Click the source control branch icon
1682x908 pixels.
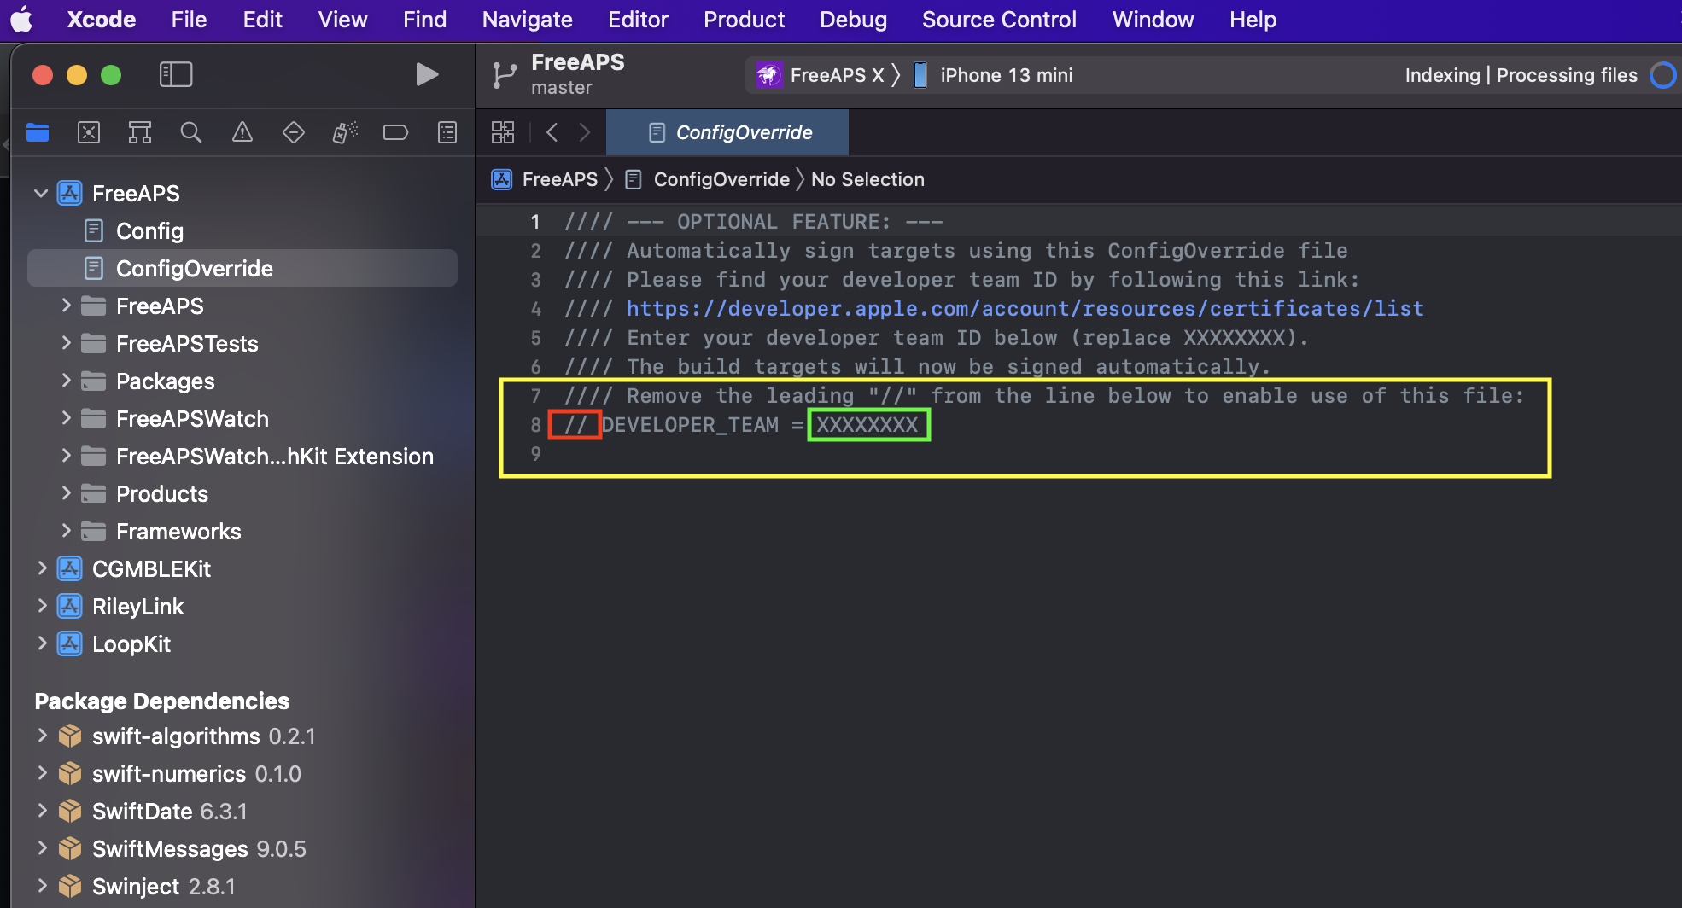[504, 75]
